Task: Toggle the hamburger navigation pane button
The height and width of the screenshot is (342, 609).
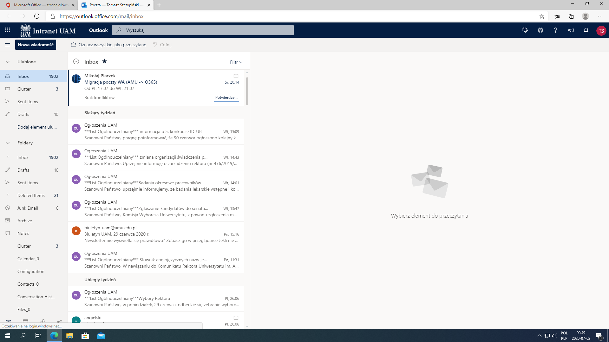Action: coord(8,45)
